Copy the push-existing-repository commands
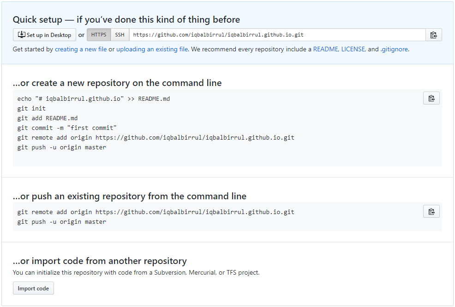This screenshot has width=455, height=307. coord(431,211)
